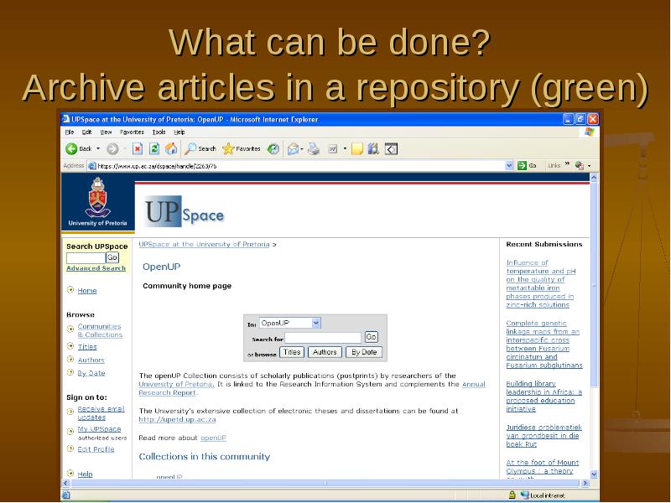This screenshot has height=503, width=671.
Task: Click the horizontal scrollbar right arrow
Action: point(585,484)
